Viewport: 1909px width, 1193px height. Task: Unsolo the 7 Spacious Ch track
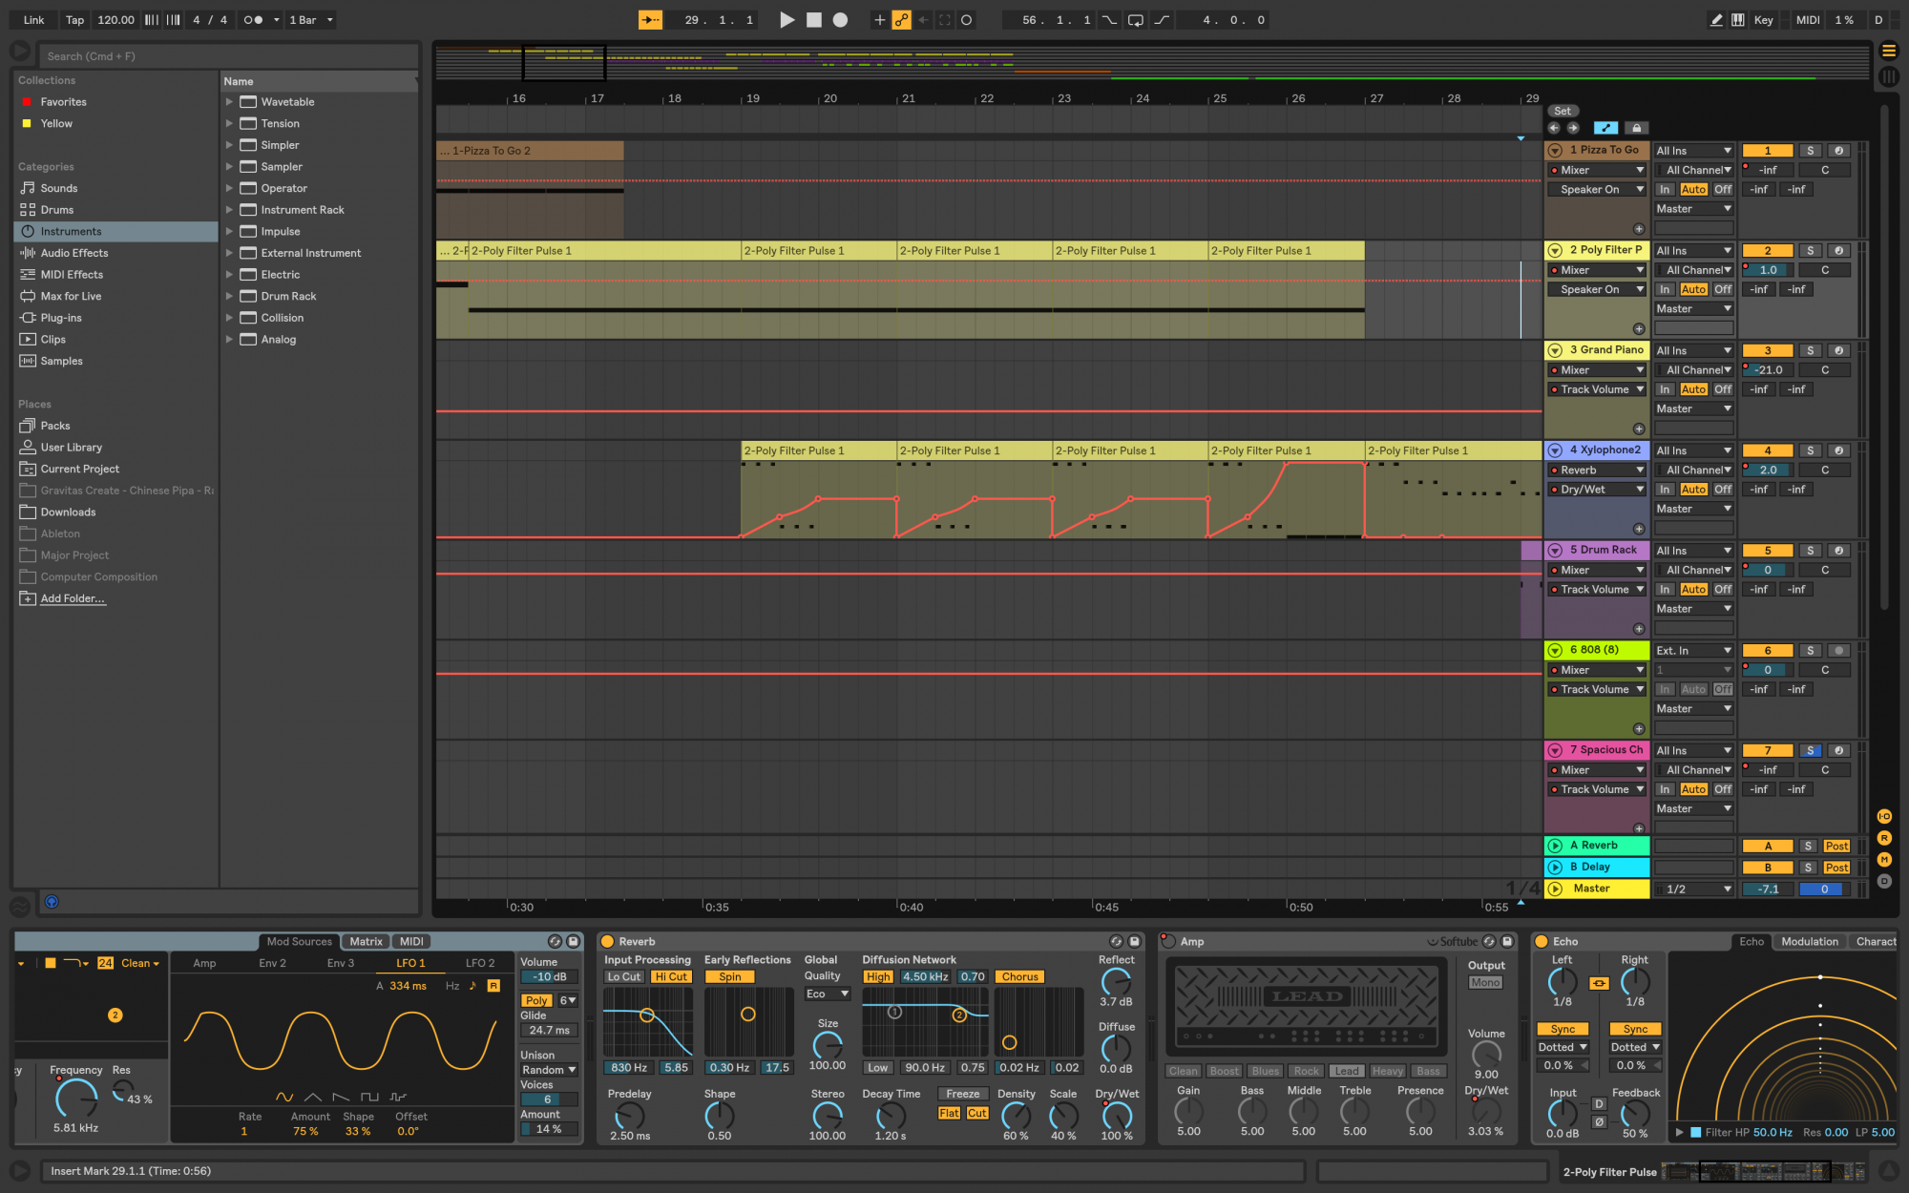[1810, 751]
